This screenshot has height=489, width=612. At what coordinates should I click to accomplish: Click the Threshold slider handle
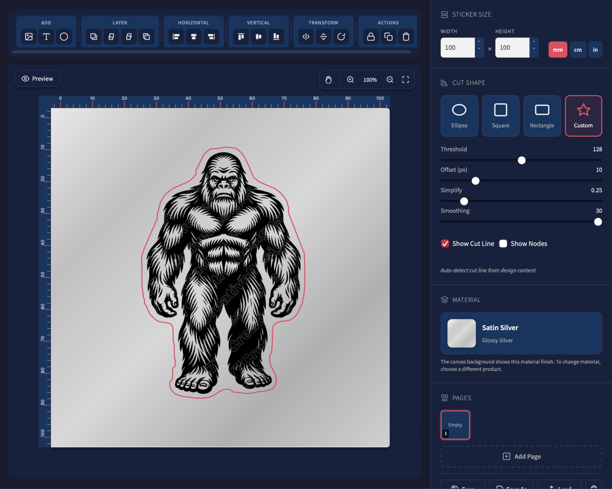(521, 160)
